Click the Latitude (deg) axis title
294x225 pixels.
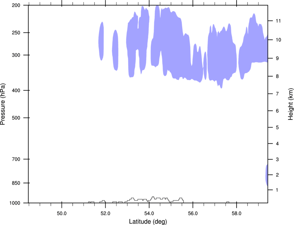click(x=149, y=221)
